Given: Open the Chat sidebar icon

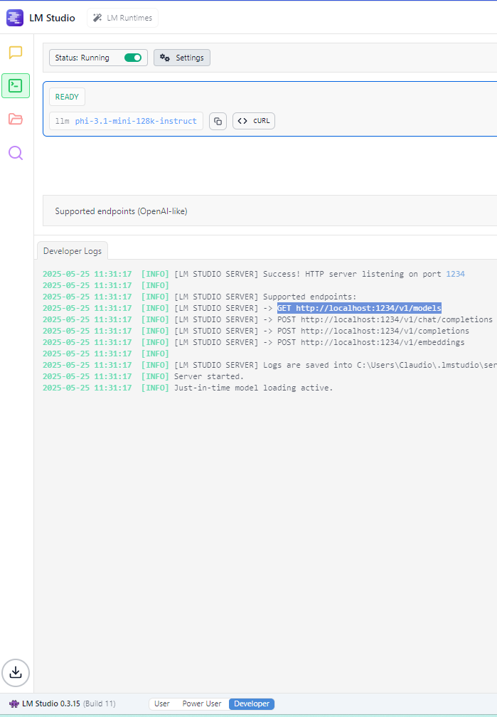Looking at the screenshot, I should [16, 53].
